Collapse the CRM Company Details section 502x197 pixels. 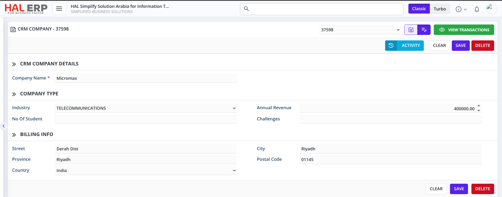pyautogui.click(x=14, y=64)
